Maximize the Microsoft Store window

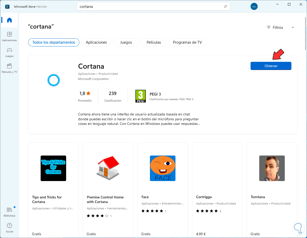(x=289, y=4)
